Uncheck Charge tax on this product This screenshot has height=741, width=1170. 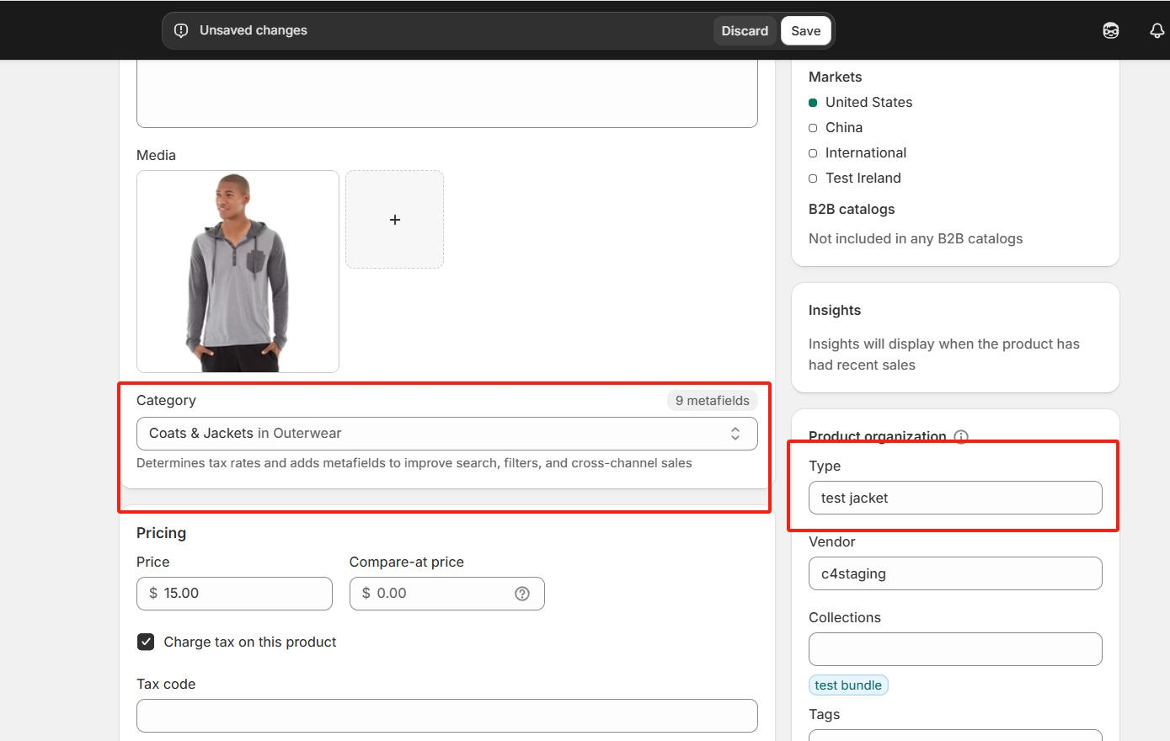click(x=146, y=642)
